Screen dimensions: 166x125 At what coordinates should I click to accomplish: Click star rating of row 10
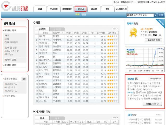tap(112, 67)
